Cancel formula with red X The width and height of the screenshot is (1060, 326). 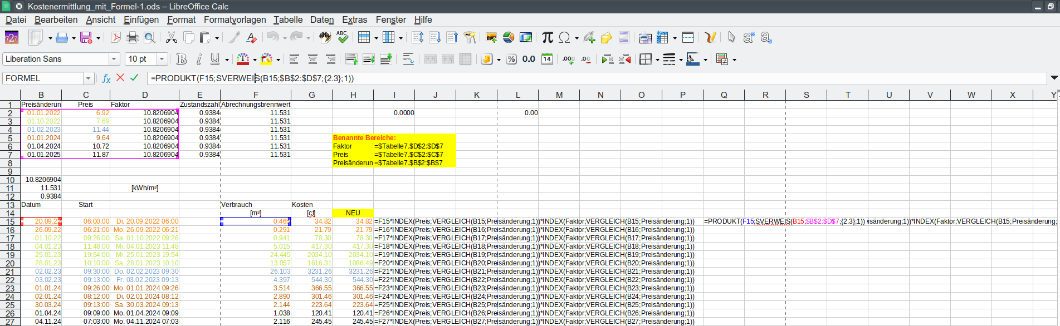[x=120, y=78]
